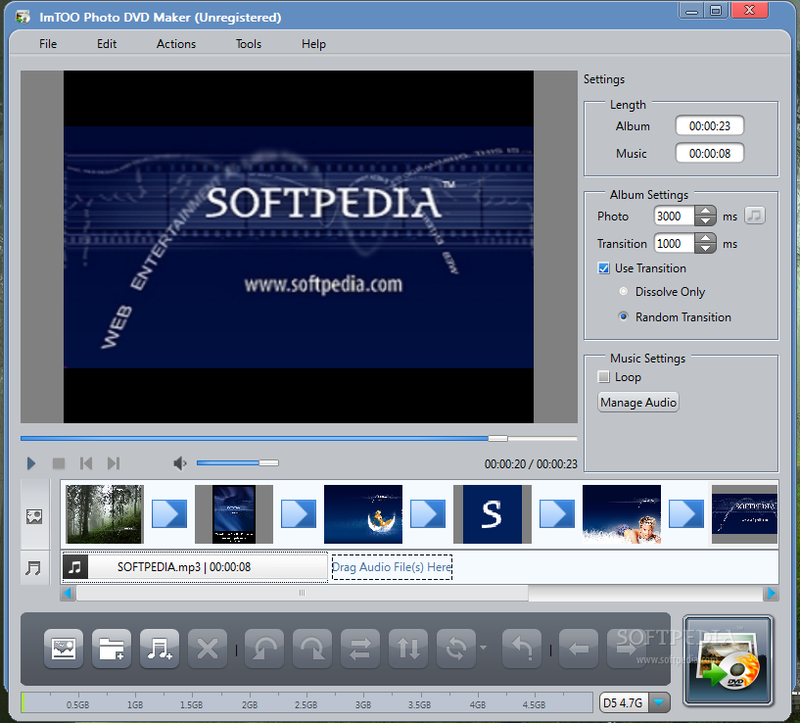Click the Move Left arrow icon
The image size is (800, 723).
[x=579, y=649]
